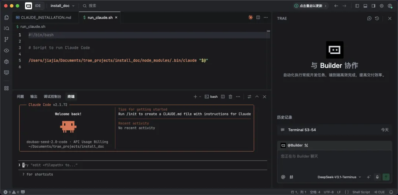Create new terminal with plus icon
398x195 pixels.
195,97
